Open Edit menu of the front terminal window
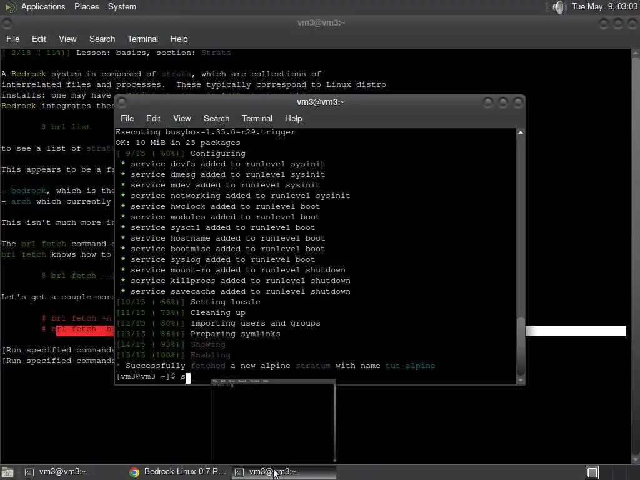The image size is (640, 480). click(x=153, y=118)
